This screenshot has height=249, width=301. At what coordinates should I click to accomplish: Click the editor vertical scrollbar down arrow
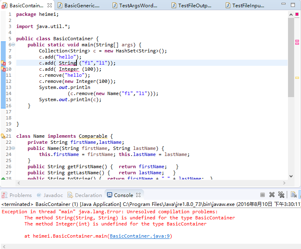(291, 176)
